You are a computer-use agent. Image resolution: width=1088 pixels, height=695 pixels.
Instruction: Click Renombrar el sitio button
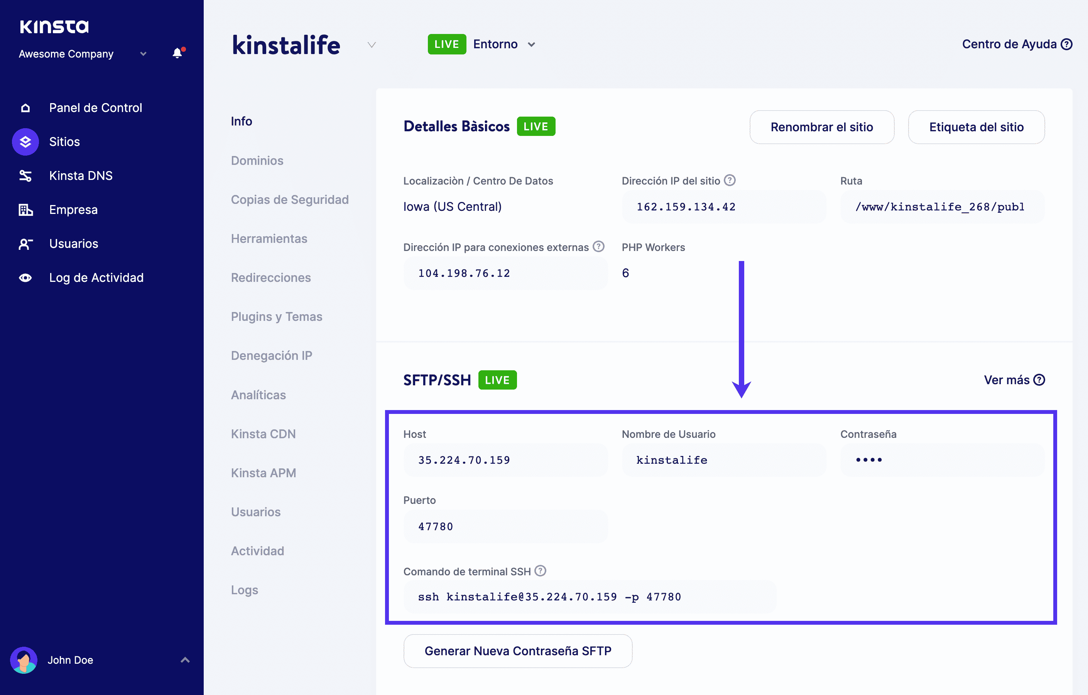[x=821, y=127]
